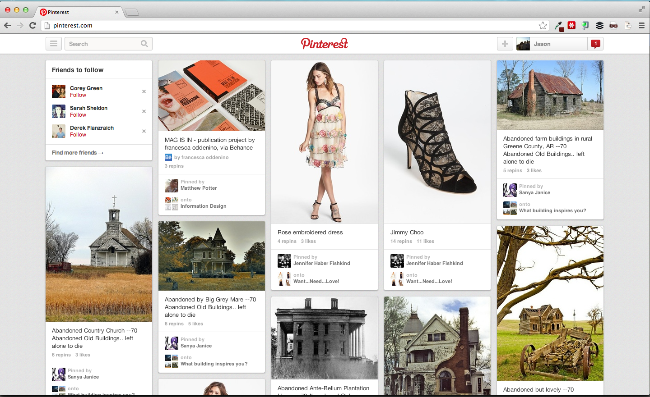Open the Abandoned Country Church pin image
650x397 pixels.
pyautogui.click(x=99, y=244)
